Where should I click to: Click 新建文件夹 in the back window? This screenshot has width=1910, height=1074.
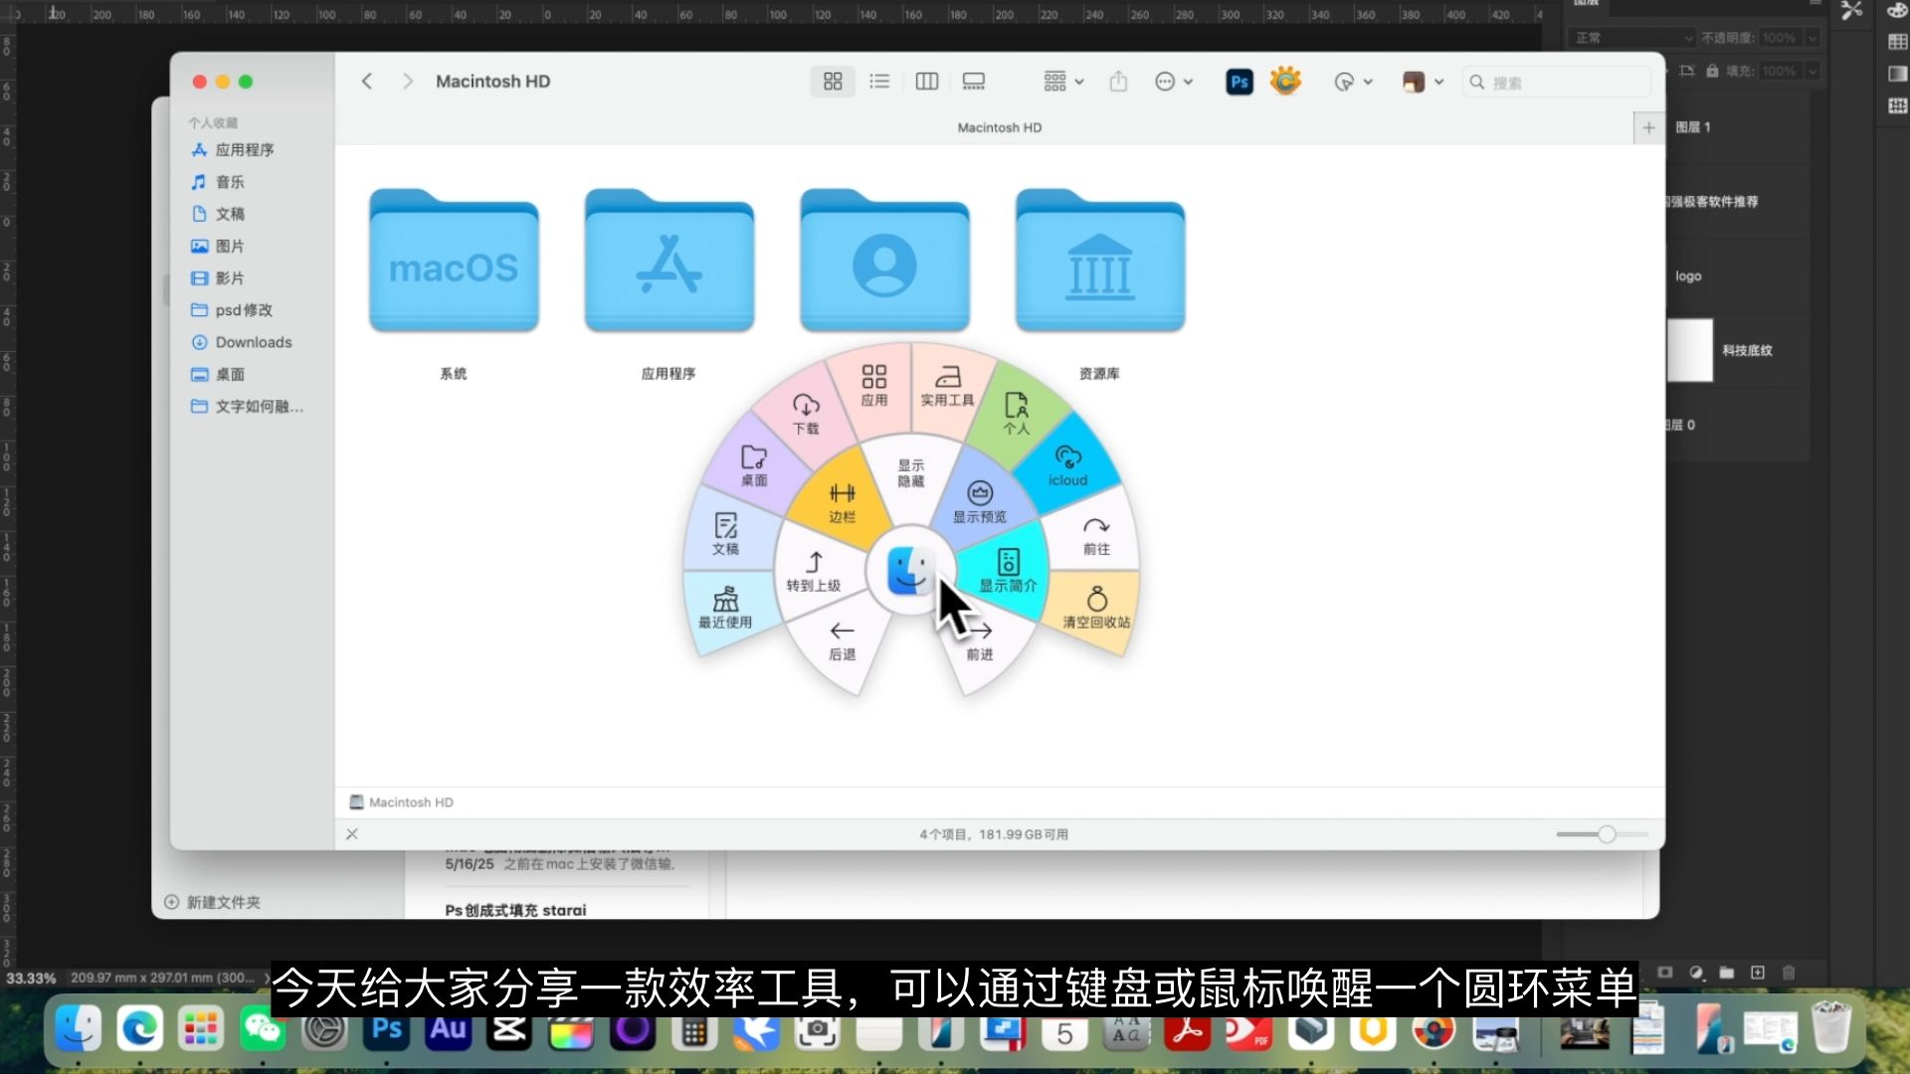click(x=212, y=902)
